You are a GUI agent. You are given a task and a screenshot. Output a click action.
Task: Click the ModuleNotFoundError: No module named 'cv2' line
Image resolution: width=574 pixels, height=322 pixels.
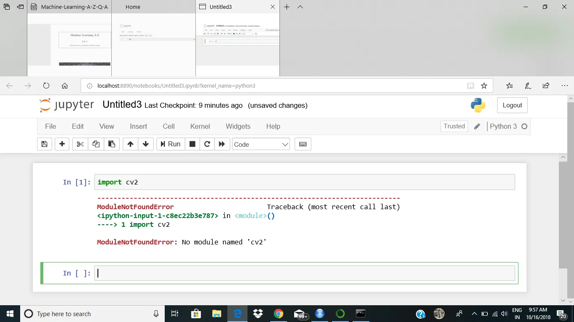click(182, 242)
